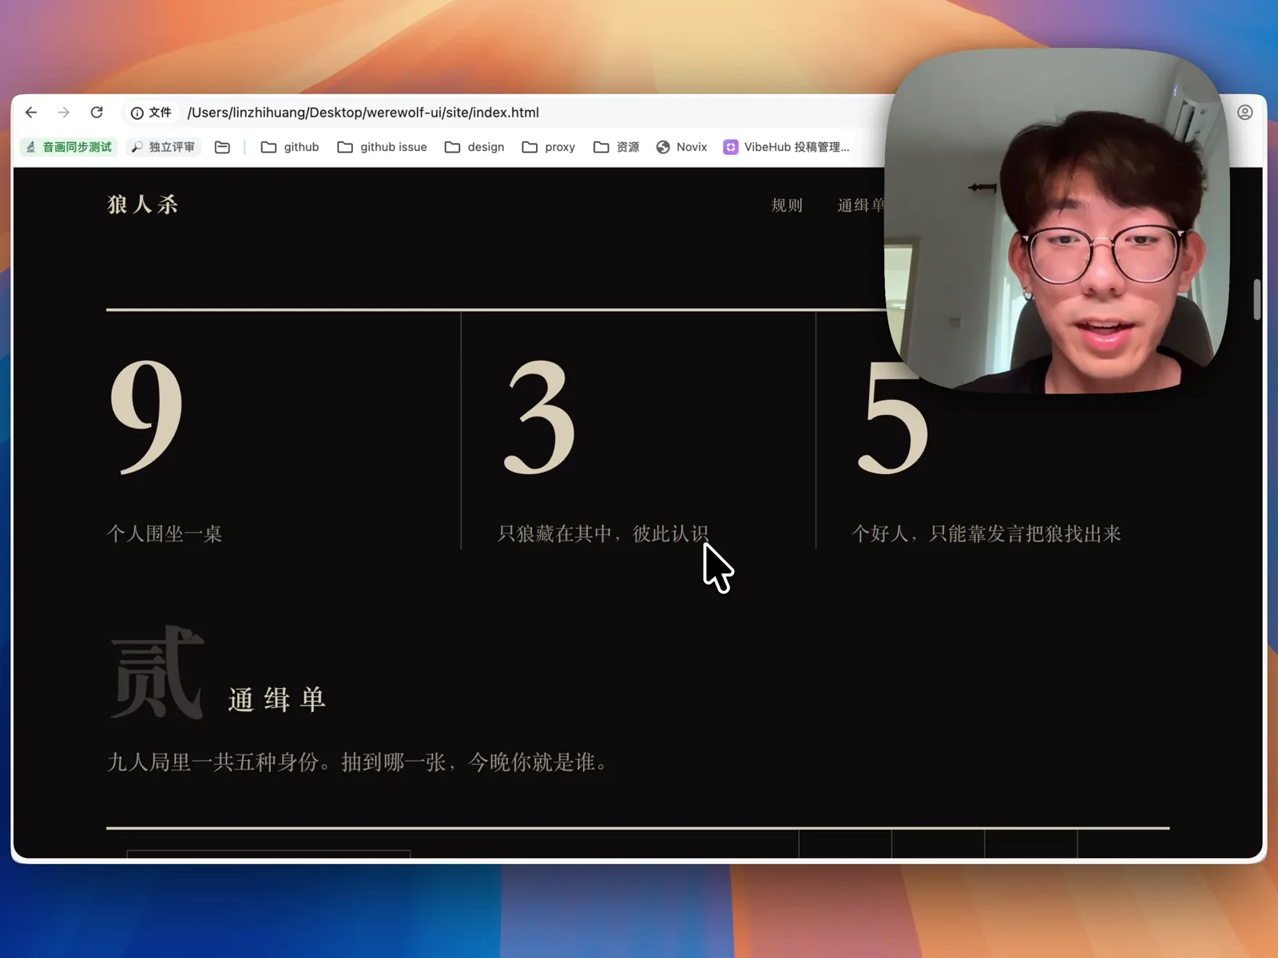
Task: Expand the github issue bookmark folder
Action: 382,147
